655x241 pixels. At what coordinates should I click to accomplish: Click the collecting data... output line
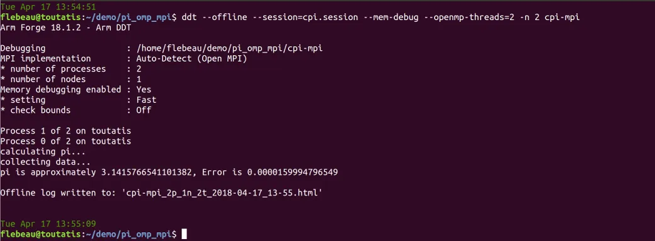tap(45, 162)
